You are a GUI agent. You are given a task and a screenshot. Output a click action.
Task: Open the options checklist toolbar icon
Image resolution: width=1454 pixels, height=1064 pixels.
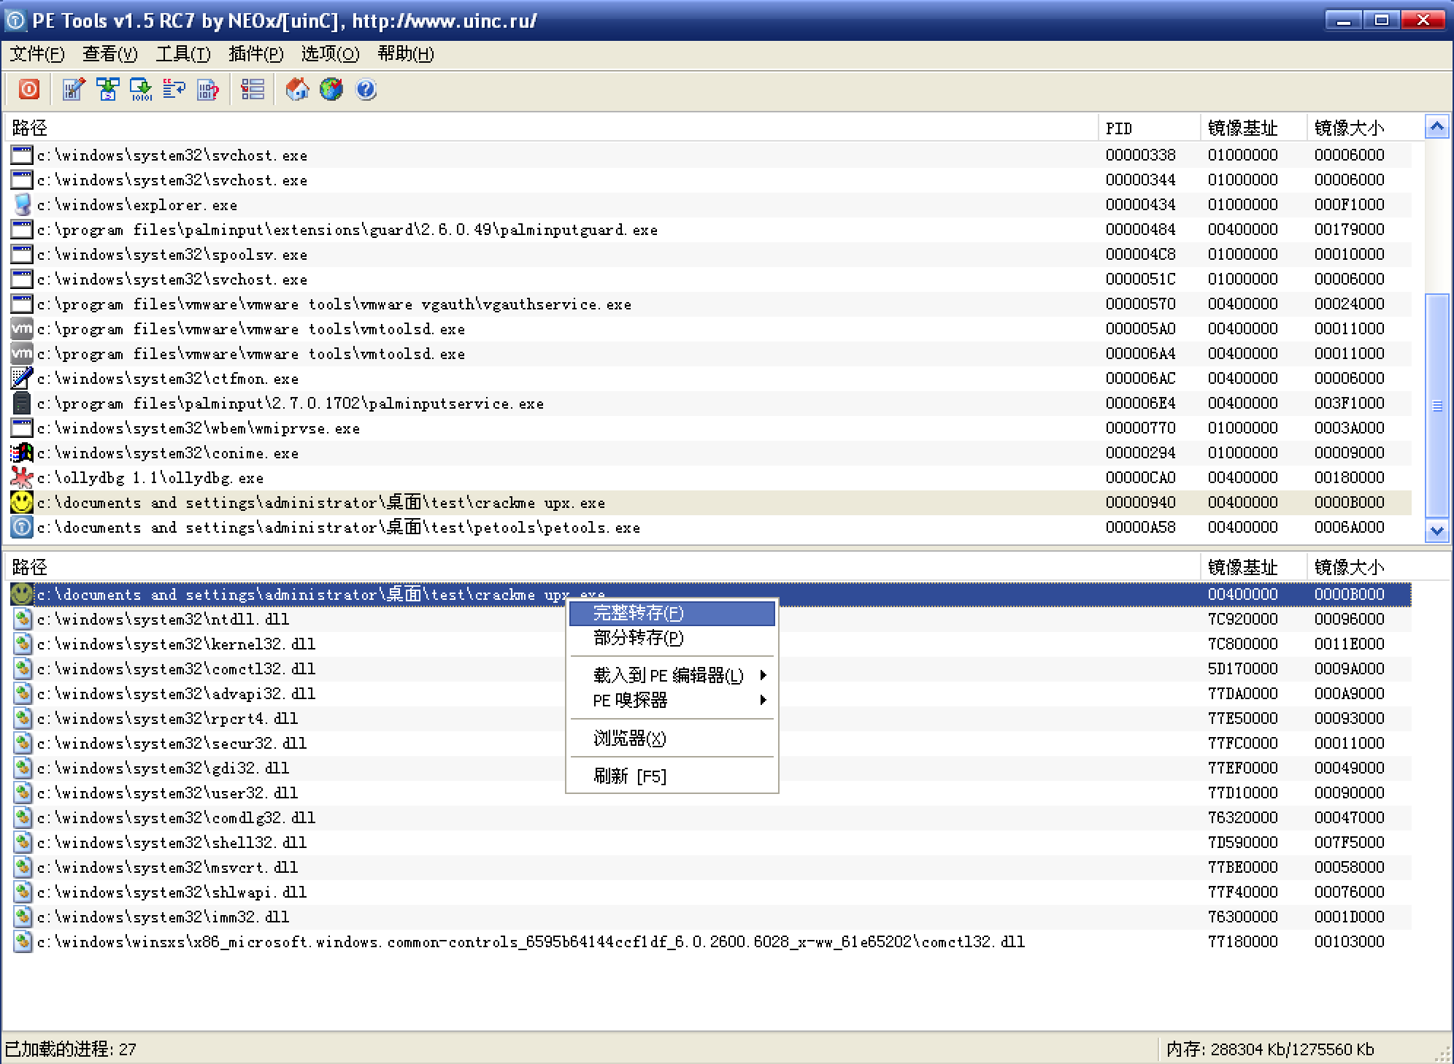[253, 90]
